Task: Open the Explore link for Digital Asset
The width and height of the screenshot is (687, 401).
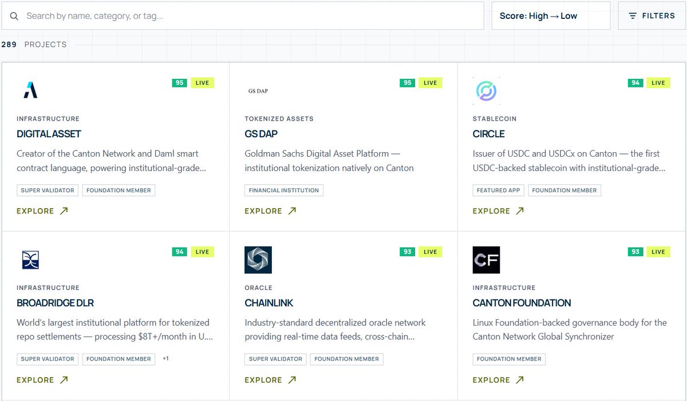Action: (x=42, y=211)
